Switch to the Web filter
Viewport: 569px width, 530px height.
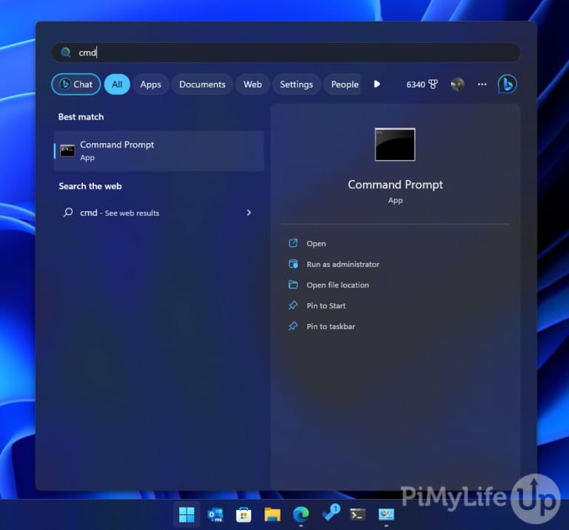253,85
